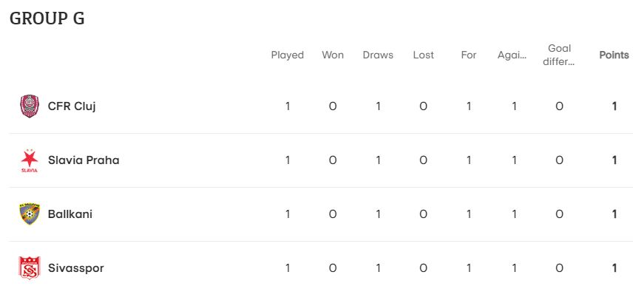Open the Sivasspor team link
This screenshot has width=633, height=303.
pyautogui.click(x=76, y=268)
